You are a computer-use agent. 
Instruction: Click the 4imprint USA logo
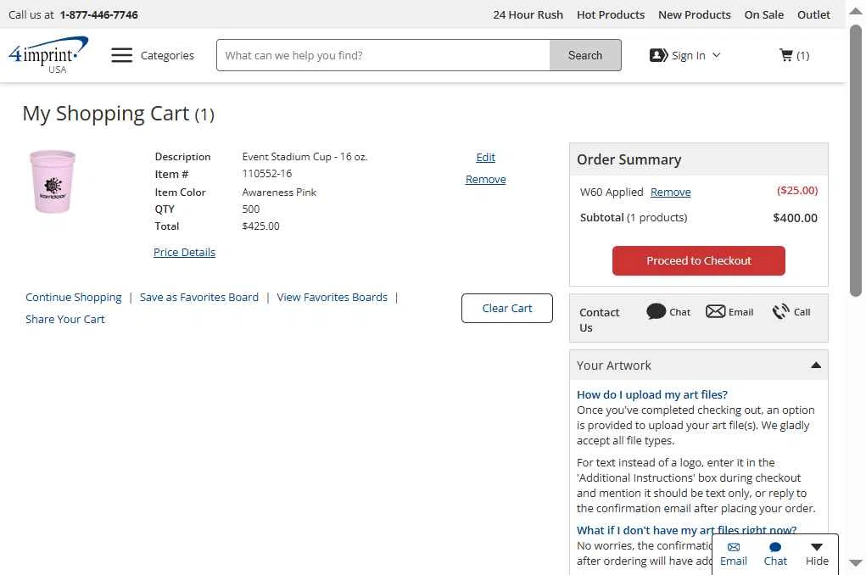click(48, 55)
